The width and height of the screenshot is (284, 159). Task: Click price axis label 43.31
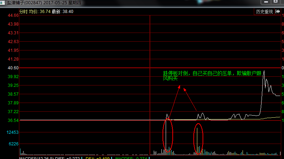[13, 33]
